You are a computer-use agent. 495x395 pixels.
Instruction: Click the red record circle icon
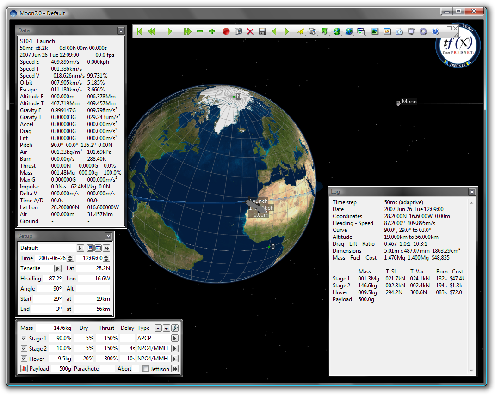(226, 31)
